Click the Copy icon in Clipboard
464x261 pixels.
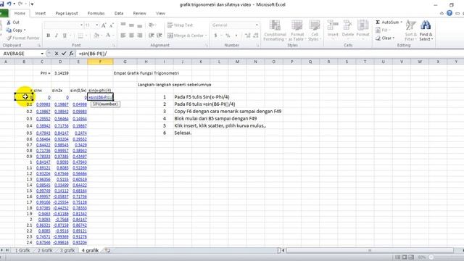9,30
